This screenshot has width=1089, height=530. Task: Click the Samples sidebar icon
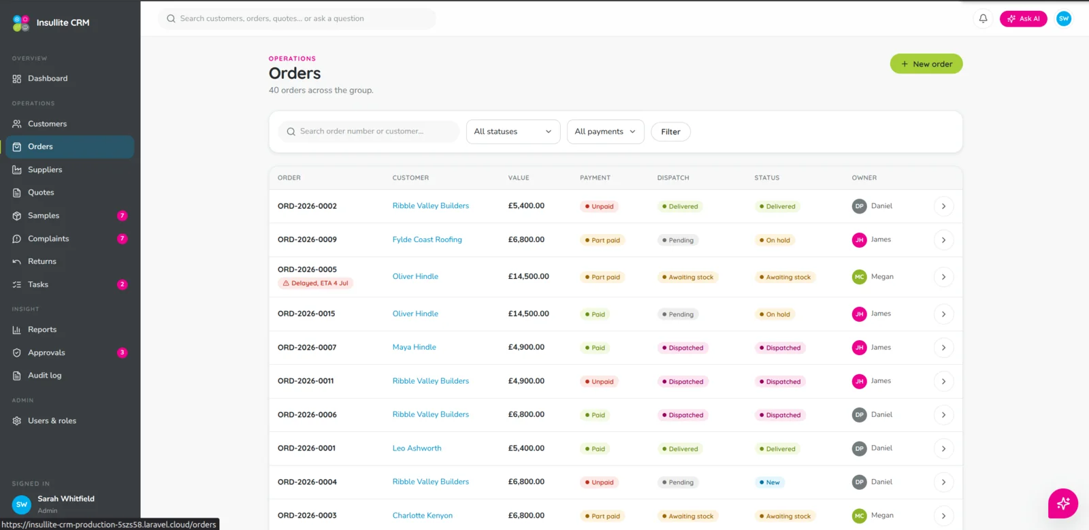pos(17,216)
